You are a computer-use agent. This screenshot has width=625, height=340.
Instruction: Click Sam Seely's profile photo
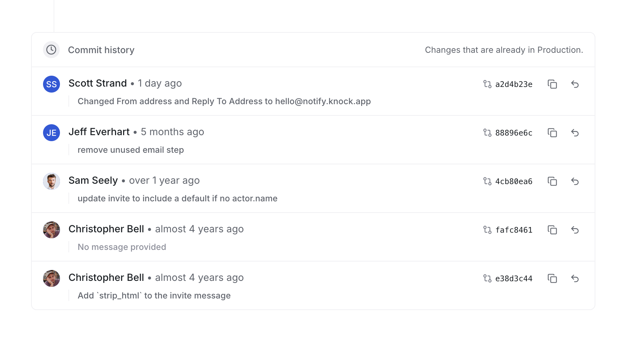tap(51, 181)
